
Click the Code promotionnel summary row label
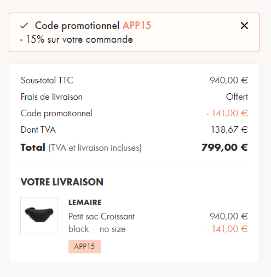[56, 114]
